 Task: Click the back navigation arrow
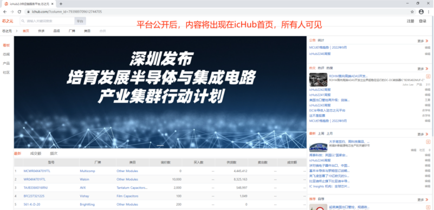(5, 12)
